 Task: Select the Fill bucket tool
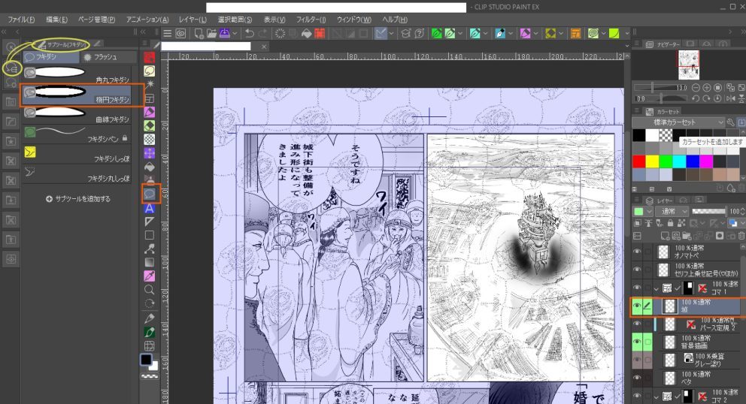(x=150, y=167)
